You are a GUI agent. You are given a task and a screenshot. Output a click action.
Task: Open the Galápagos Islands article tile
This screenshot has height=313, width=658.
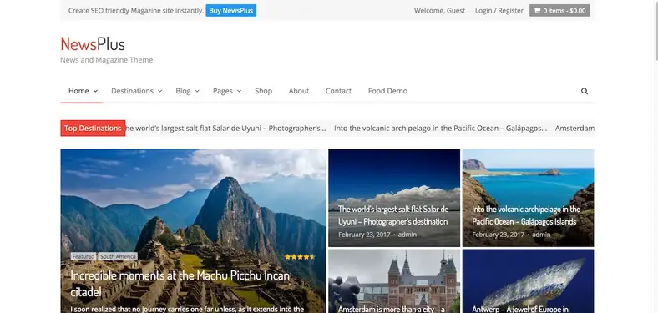[x=529, y=198]
